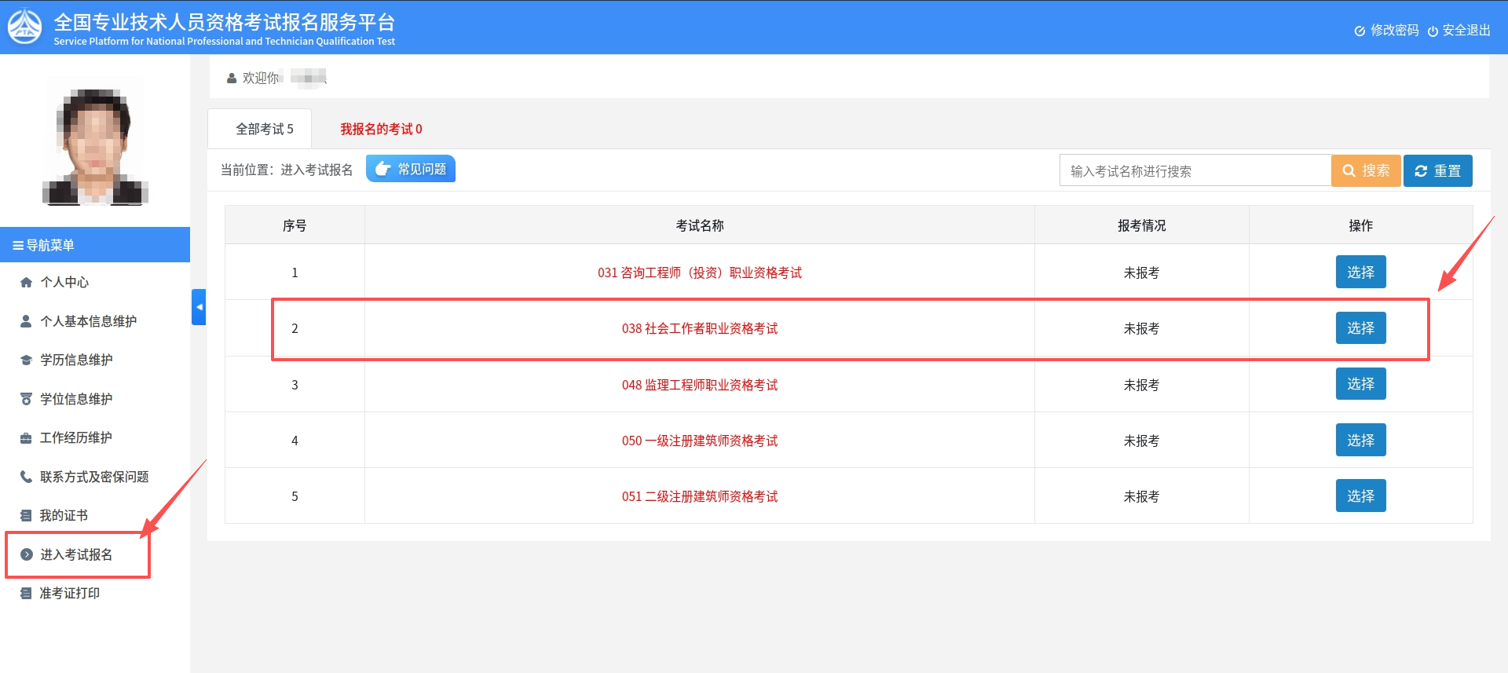The image size is (1508, 673).
Task: Click the platform logo in the header
Action: click(x=24, y=27)
